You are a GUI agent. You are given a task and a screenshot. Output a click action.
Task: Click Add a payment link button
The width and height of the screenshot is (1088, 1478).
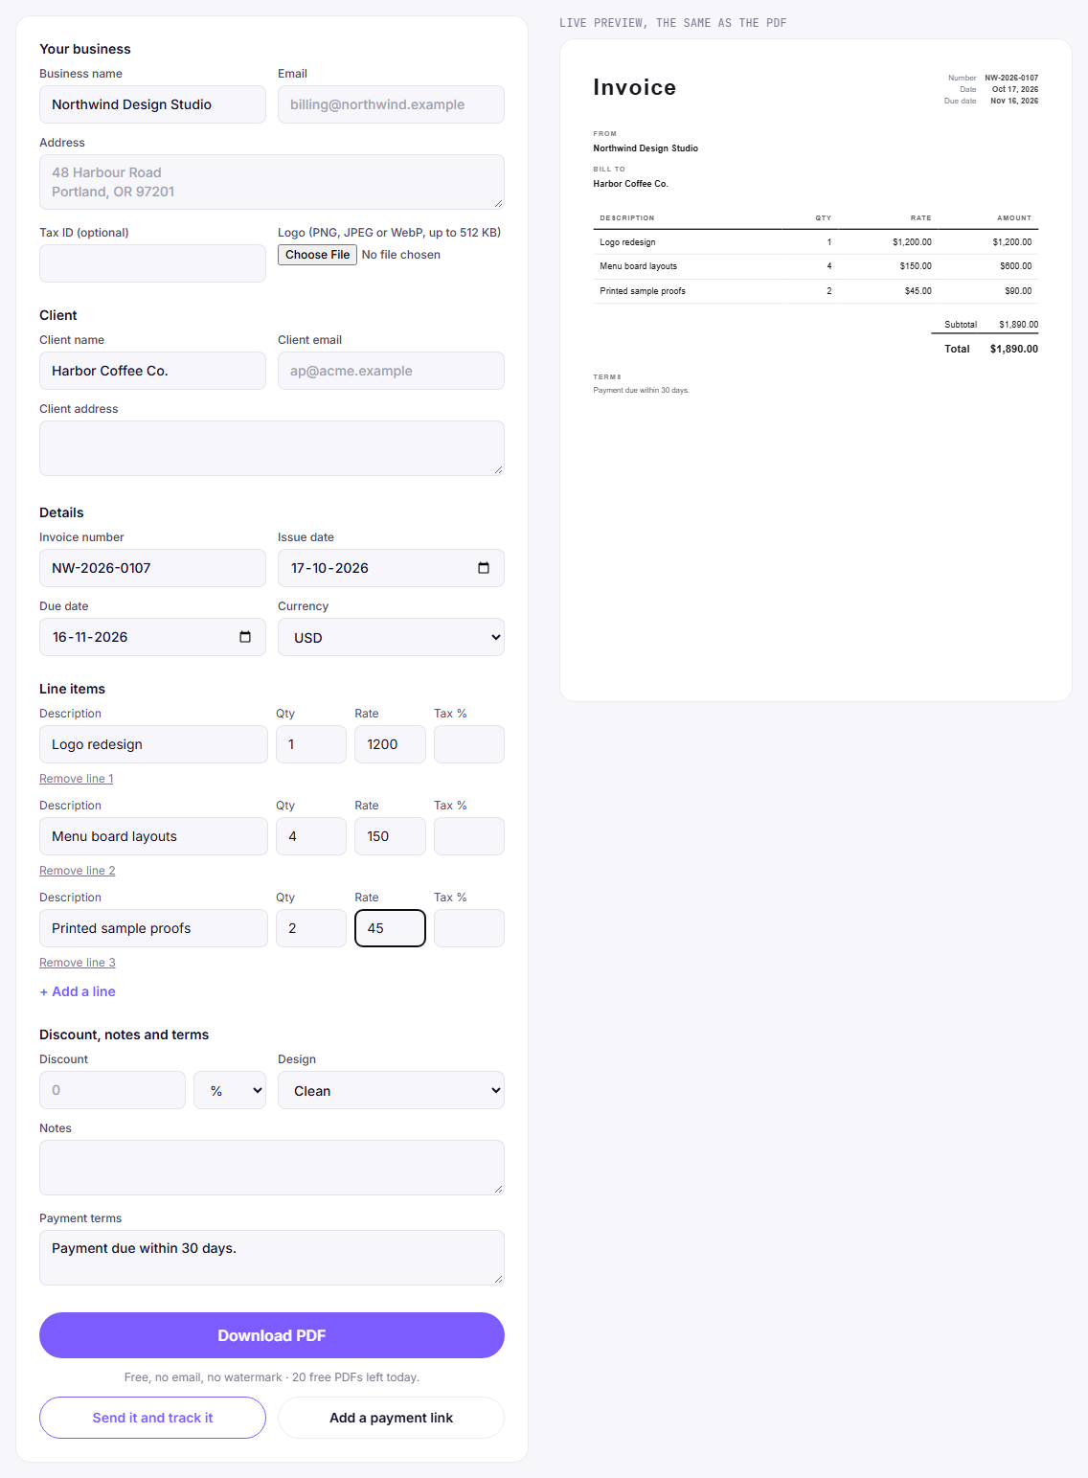[391, 1418]
